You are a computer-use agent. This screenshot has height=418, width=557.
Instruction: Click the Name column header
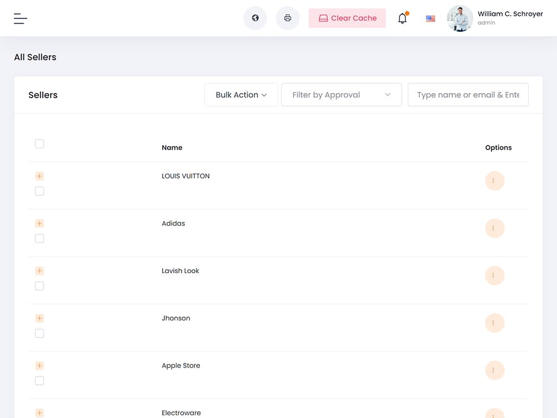pyautogui.click(x=172, y=148)
